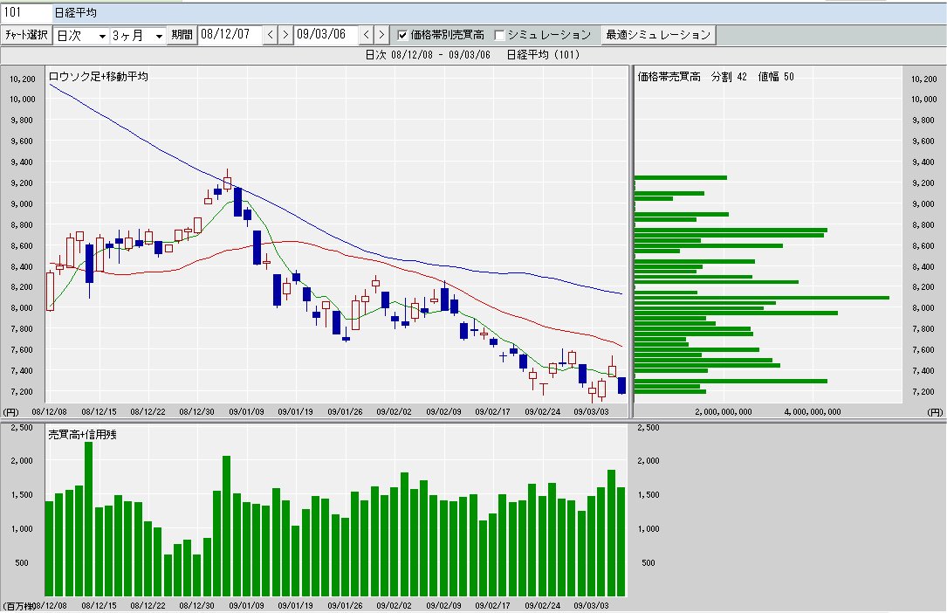Click the end date previous arrow button

coord(366,35)
